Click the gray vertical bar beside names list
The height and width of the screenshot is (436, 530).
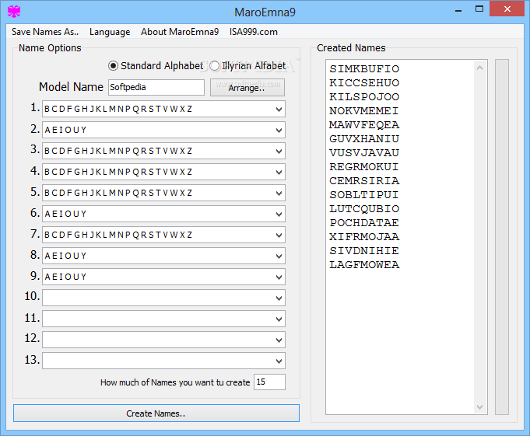(502, 237)
